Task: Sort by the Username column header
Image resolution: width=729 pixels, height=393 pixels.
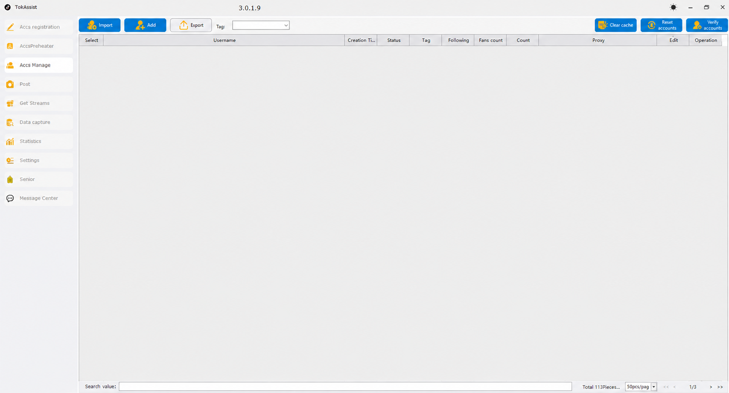Action: point(224,40)
